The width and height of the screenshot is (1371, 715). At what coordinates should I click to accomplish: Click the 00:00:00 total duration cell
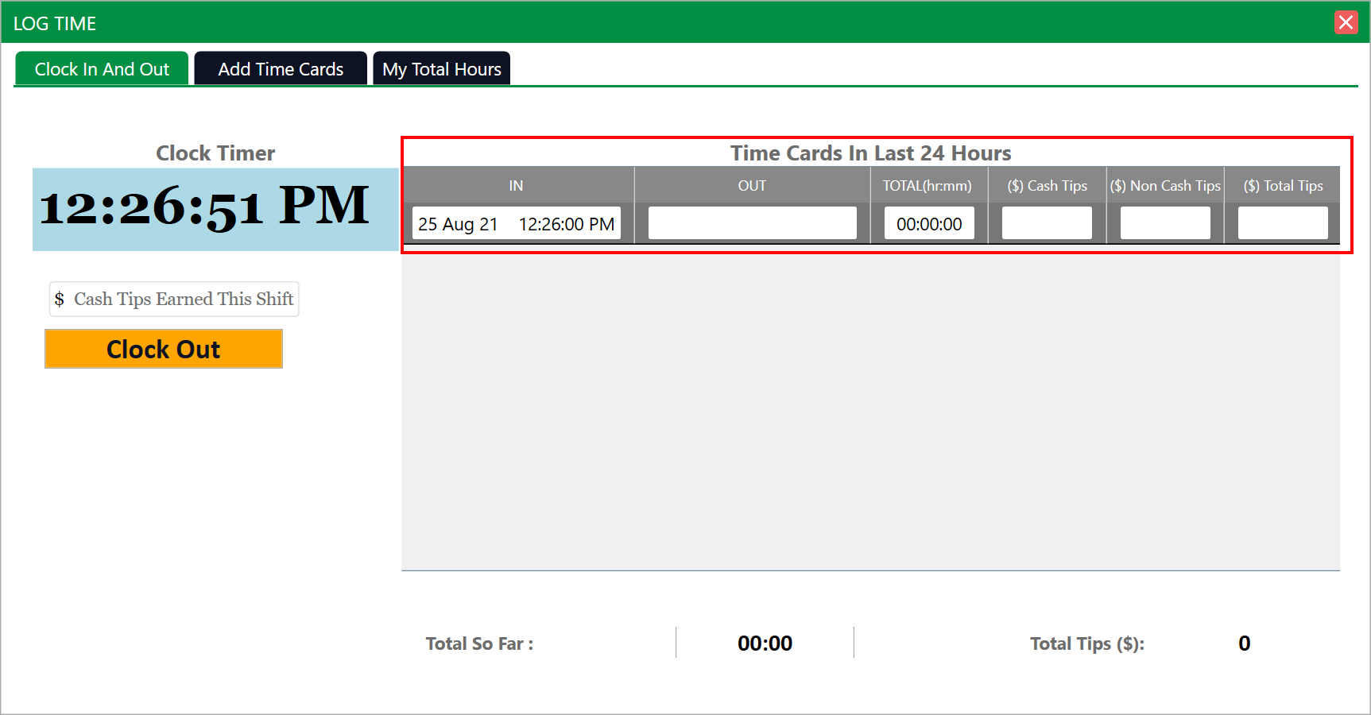click(x=928, y=224)
